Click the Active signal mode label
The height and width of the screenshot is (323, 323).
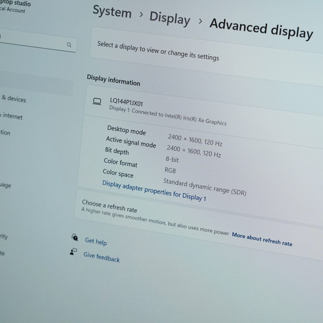coord(131,142)
